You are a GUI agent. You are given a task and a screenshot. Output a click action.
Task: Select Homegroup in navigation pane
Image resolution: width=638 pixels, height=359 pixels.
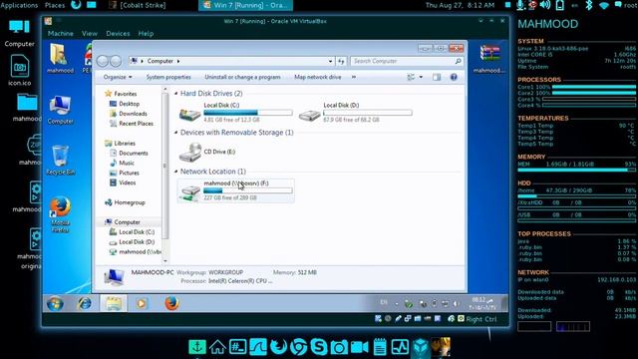(130, 202)
